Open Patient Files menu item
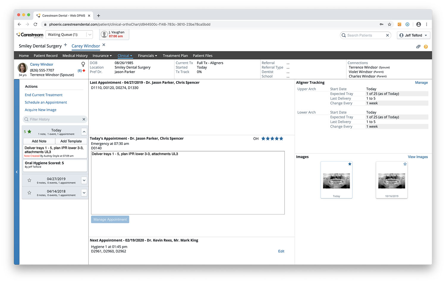446x283 pixels. pyautogui.click(x=202, y=56)
